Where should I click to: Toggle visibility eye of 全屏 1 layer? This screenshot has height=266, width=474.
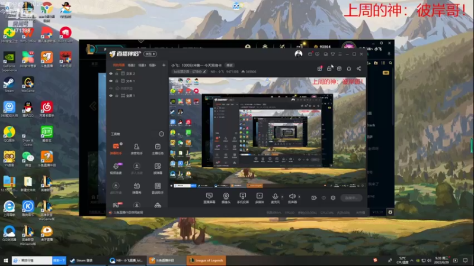[111, 96]
